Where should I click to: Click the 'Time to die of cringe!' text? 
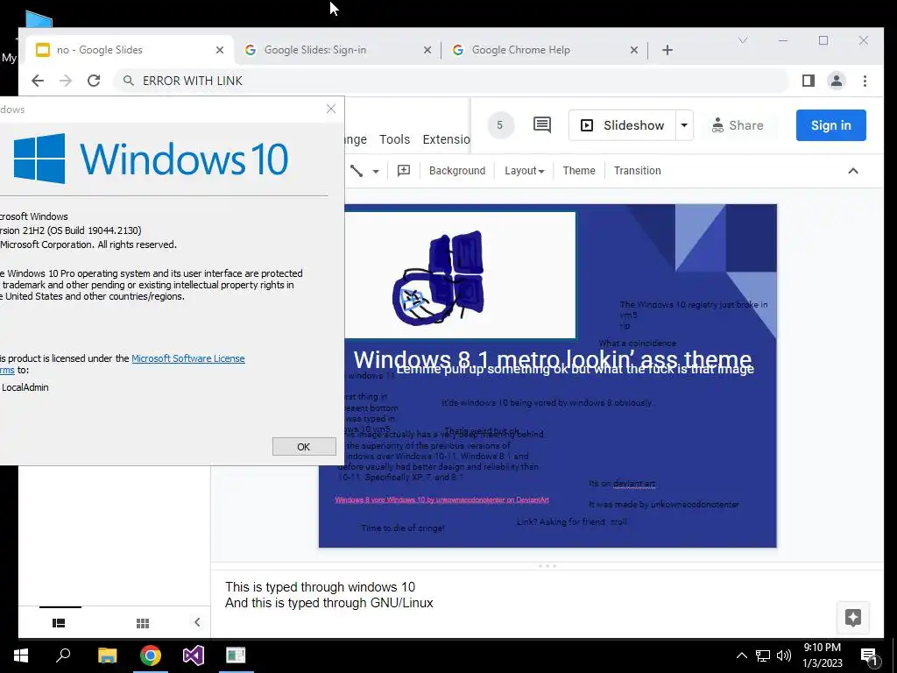403,528
